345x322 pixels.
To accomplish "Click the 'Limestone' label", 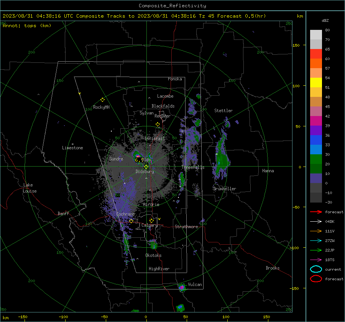I will tap(72, 148).
